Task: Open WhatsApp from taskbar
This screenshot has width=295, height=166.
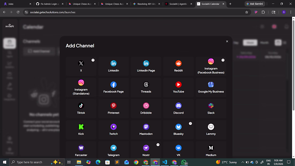Action: pyautogui.click(x=184, y=162)
